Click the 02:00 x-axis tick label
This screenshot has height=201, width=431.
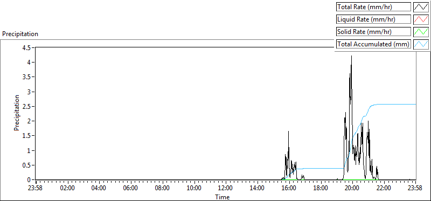point(67,189)
